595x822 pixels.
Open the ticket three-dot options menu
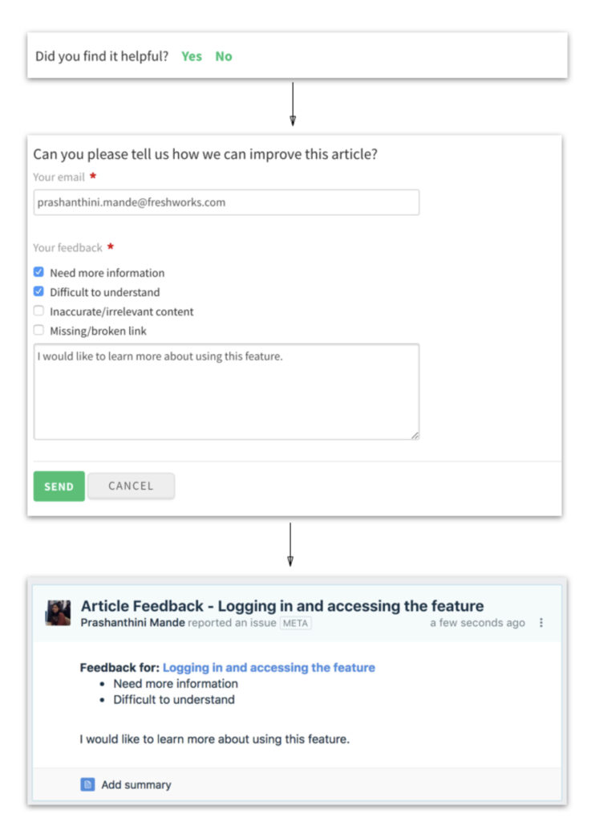click(x=541, y=622)
